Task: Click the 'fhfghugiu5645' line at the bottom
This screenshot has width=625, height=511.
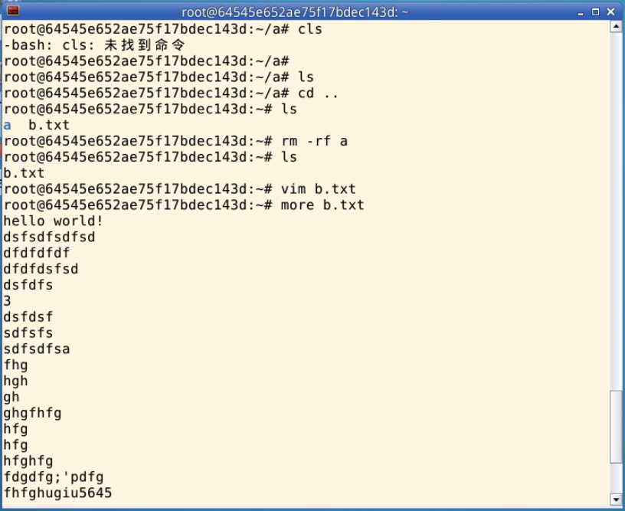Action: [x=57, y=493]
